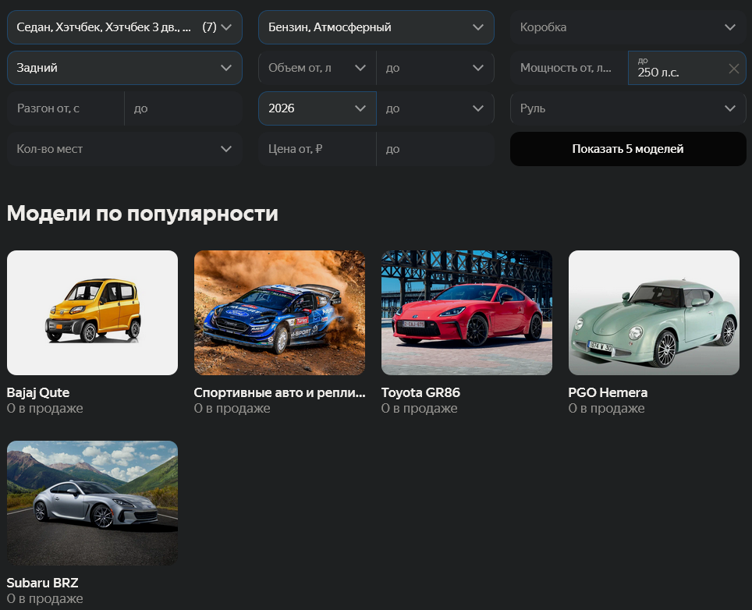
Task: Click '0 в продаже' under Bajaj Qute
Action: [44, 409]
